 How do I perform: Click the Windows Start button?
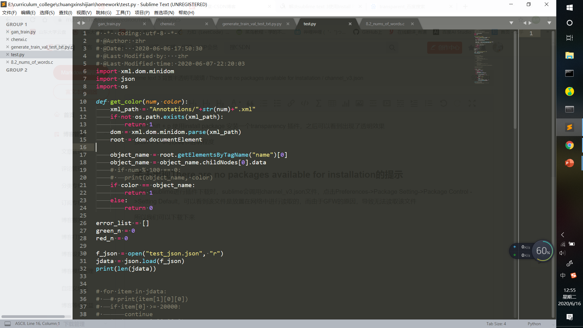point(569,8)
